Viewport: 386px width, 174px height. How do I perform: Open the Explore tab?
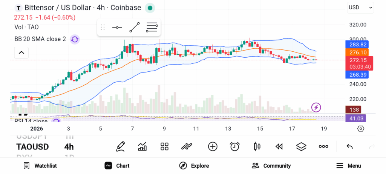pos(194,166)
